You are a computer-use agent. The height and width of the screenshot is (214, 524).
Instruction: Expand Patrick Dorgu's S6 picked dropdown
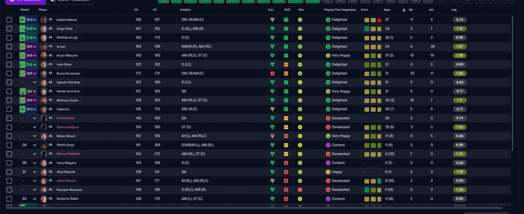28,145
